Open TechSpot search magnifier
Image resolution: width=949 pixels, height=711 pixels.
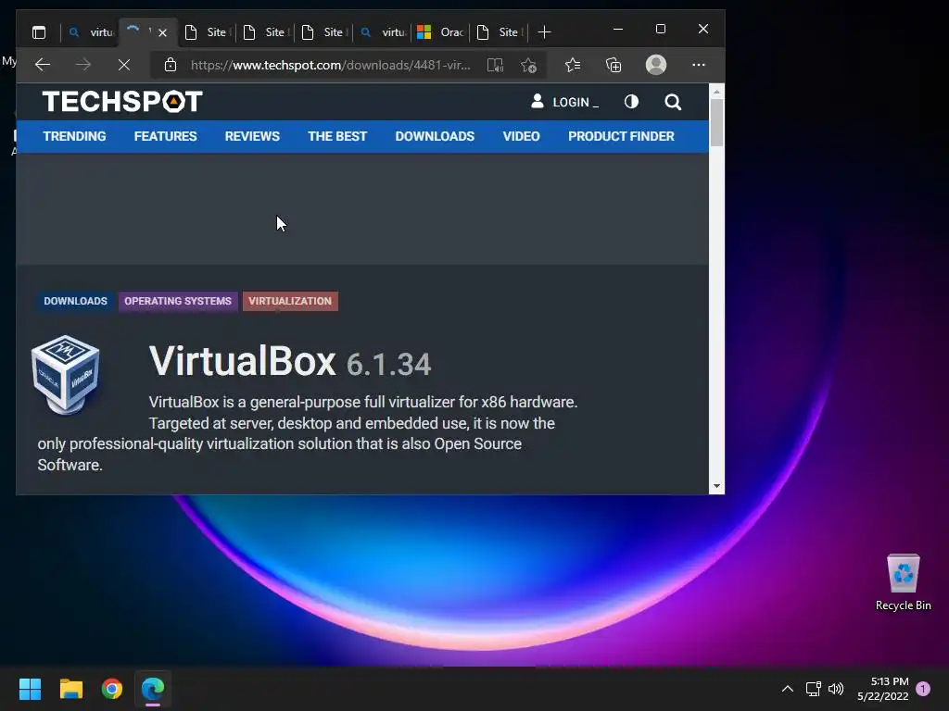tap(673, 102)
